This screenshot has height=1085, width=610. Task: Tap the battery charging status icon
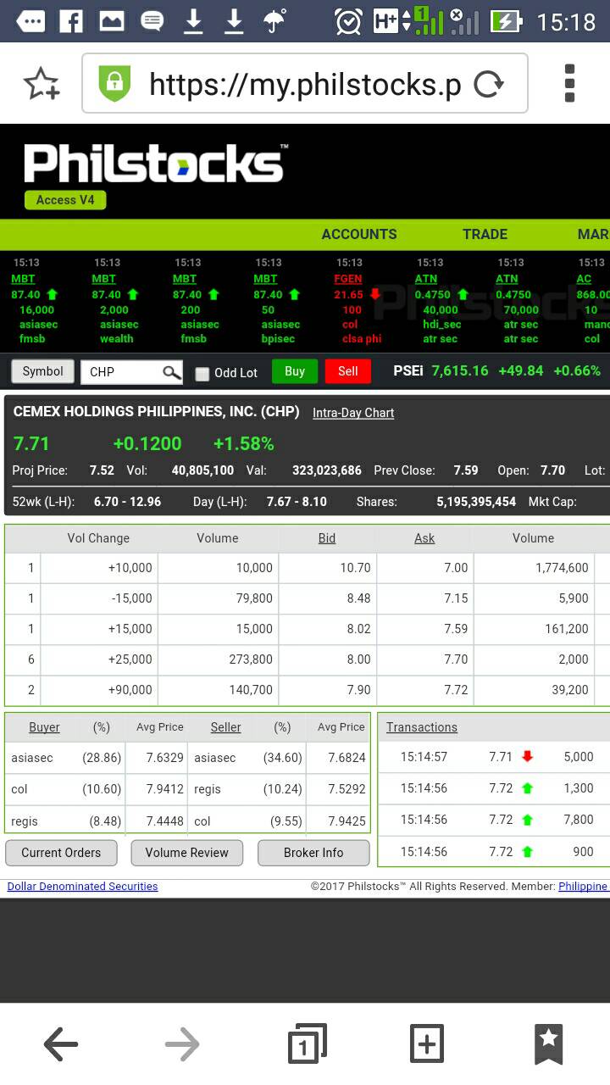click(506, 20)
